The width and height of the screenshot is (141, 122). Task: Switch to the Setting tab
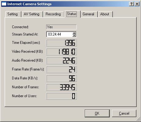(x=13, y=14)
